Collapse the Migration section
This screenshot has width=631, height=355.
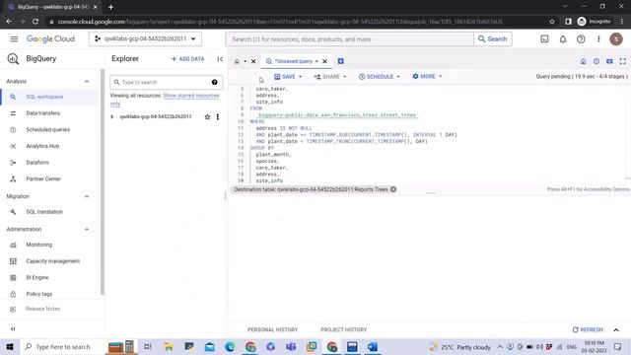pyautogui.click(x=87, y=196)
